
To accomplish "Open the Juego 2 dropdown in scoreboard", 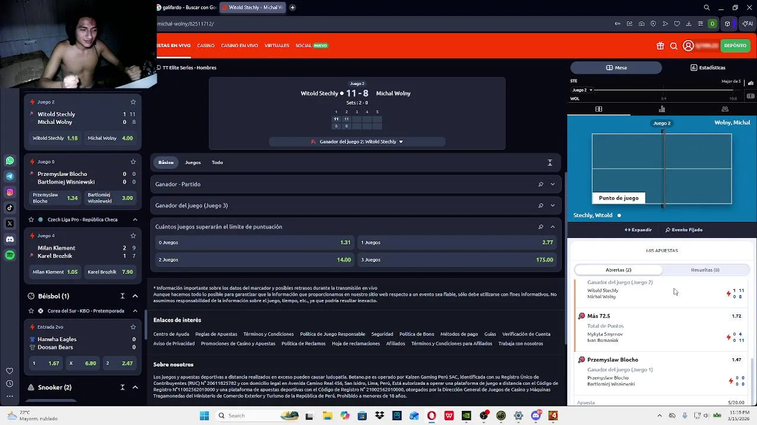I will (x=582, y=90).
